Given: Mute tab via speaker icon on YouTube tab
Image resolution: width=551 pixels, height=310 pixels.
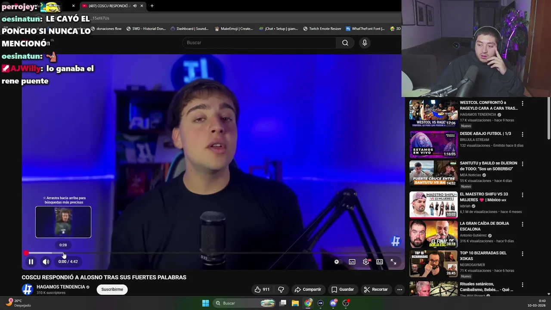Looking at the screenshot, I should click(135, 6).
